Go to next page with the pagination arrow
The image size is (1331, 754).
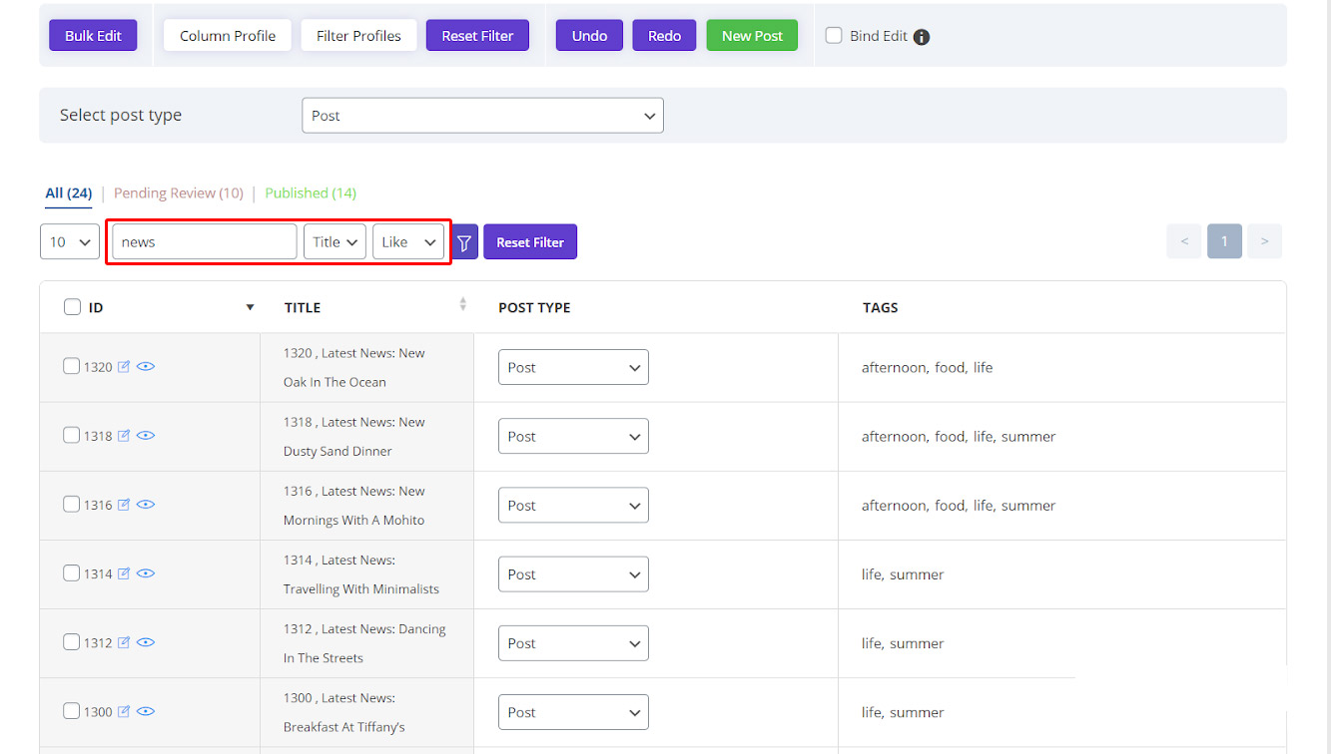coord(1264,241)
